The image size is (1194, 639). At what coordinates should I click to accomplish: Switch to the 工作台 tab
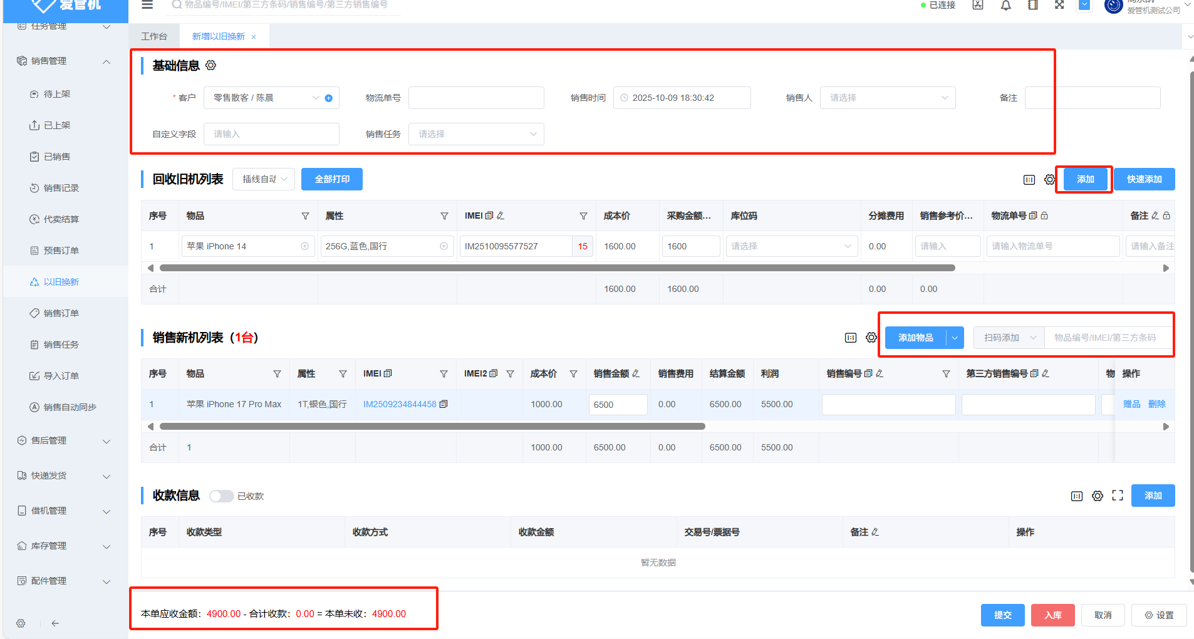[154, 36]
